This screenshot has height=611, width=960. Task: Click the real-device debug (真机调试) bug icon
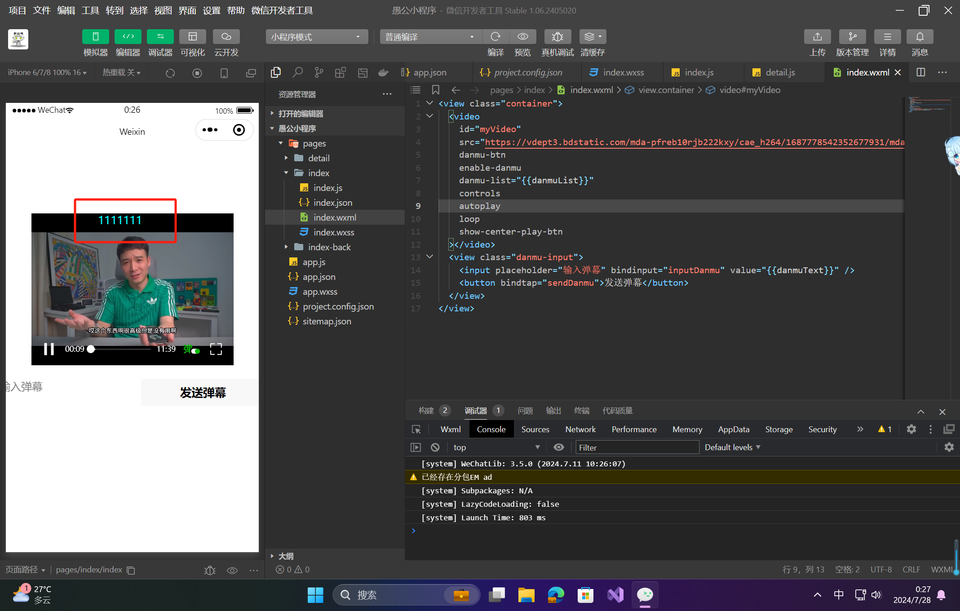[557, 37]
